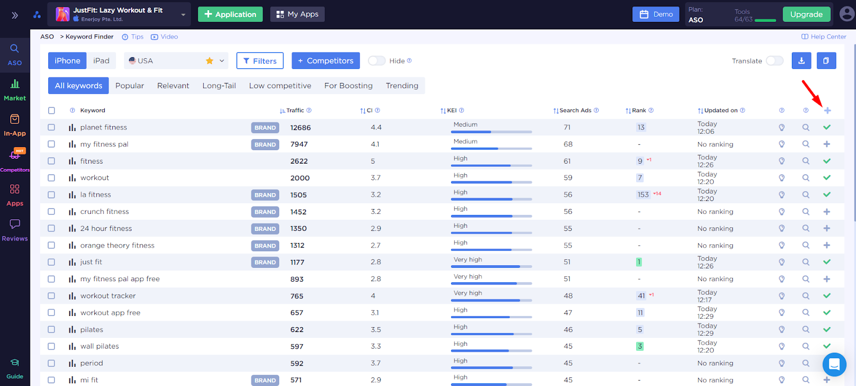Check the 'period' row checkbox

[51, 363]
